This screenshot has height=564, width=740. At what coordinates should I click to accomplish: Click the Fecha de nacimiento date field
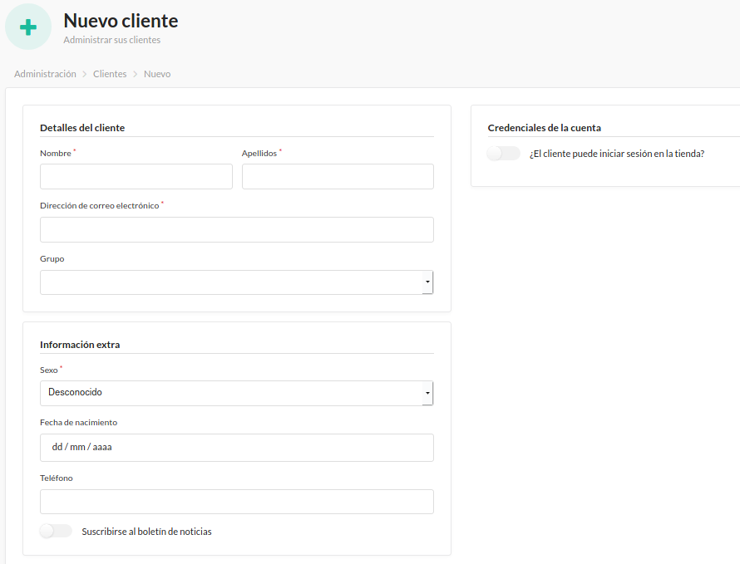pos(237,448)
